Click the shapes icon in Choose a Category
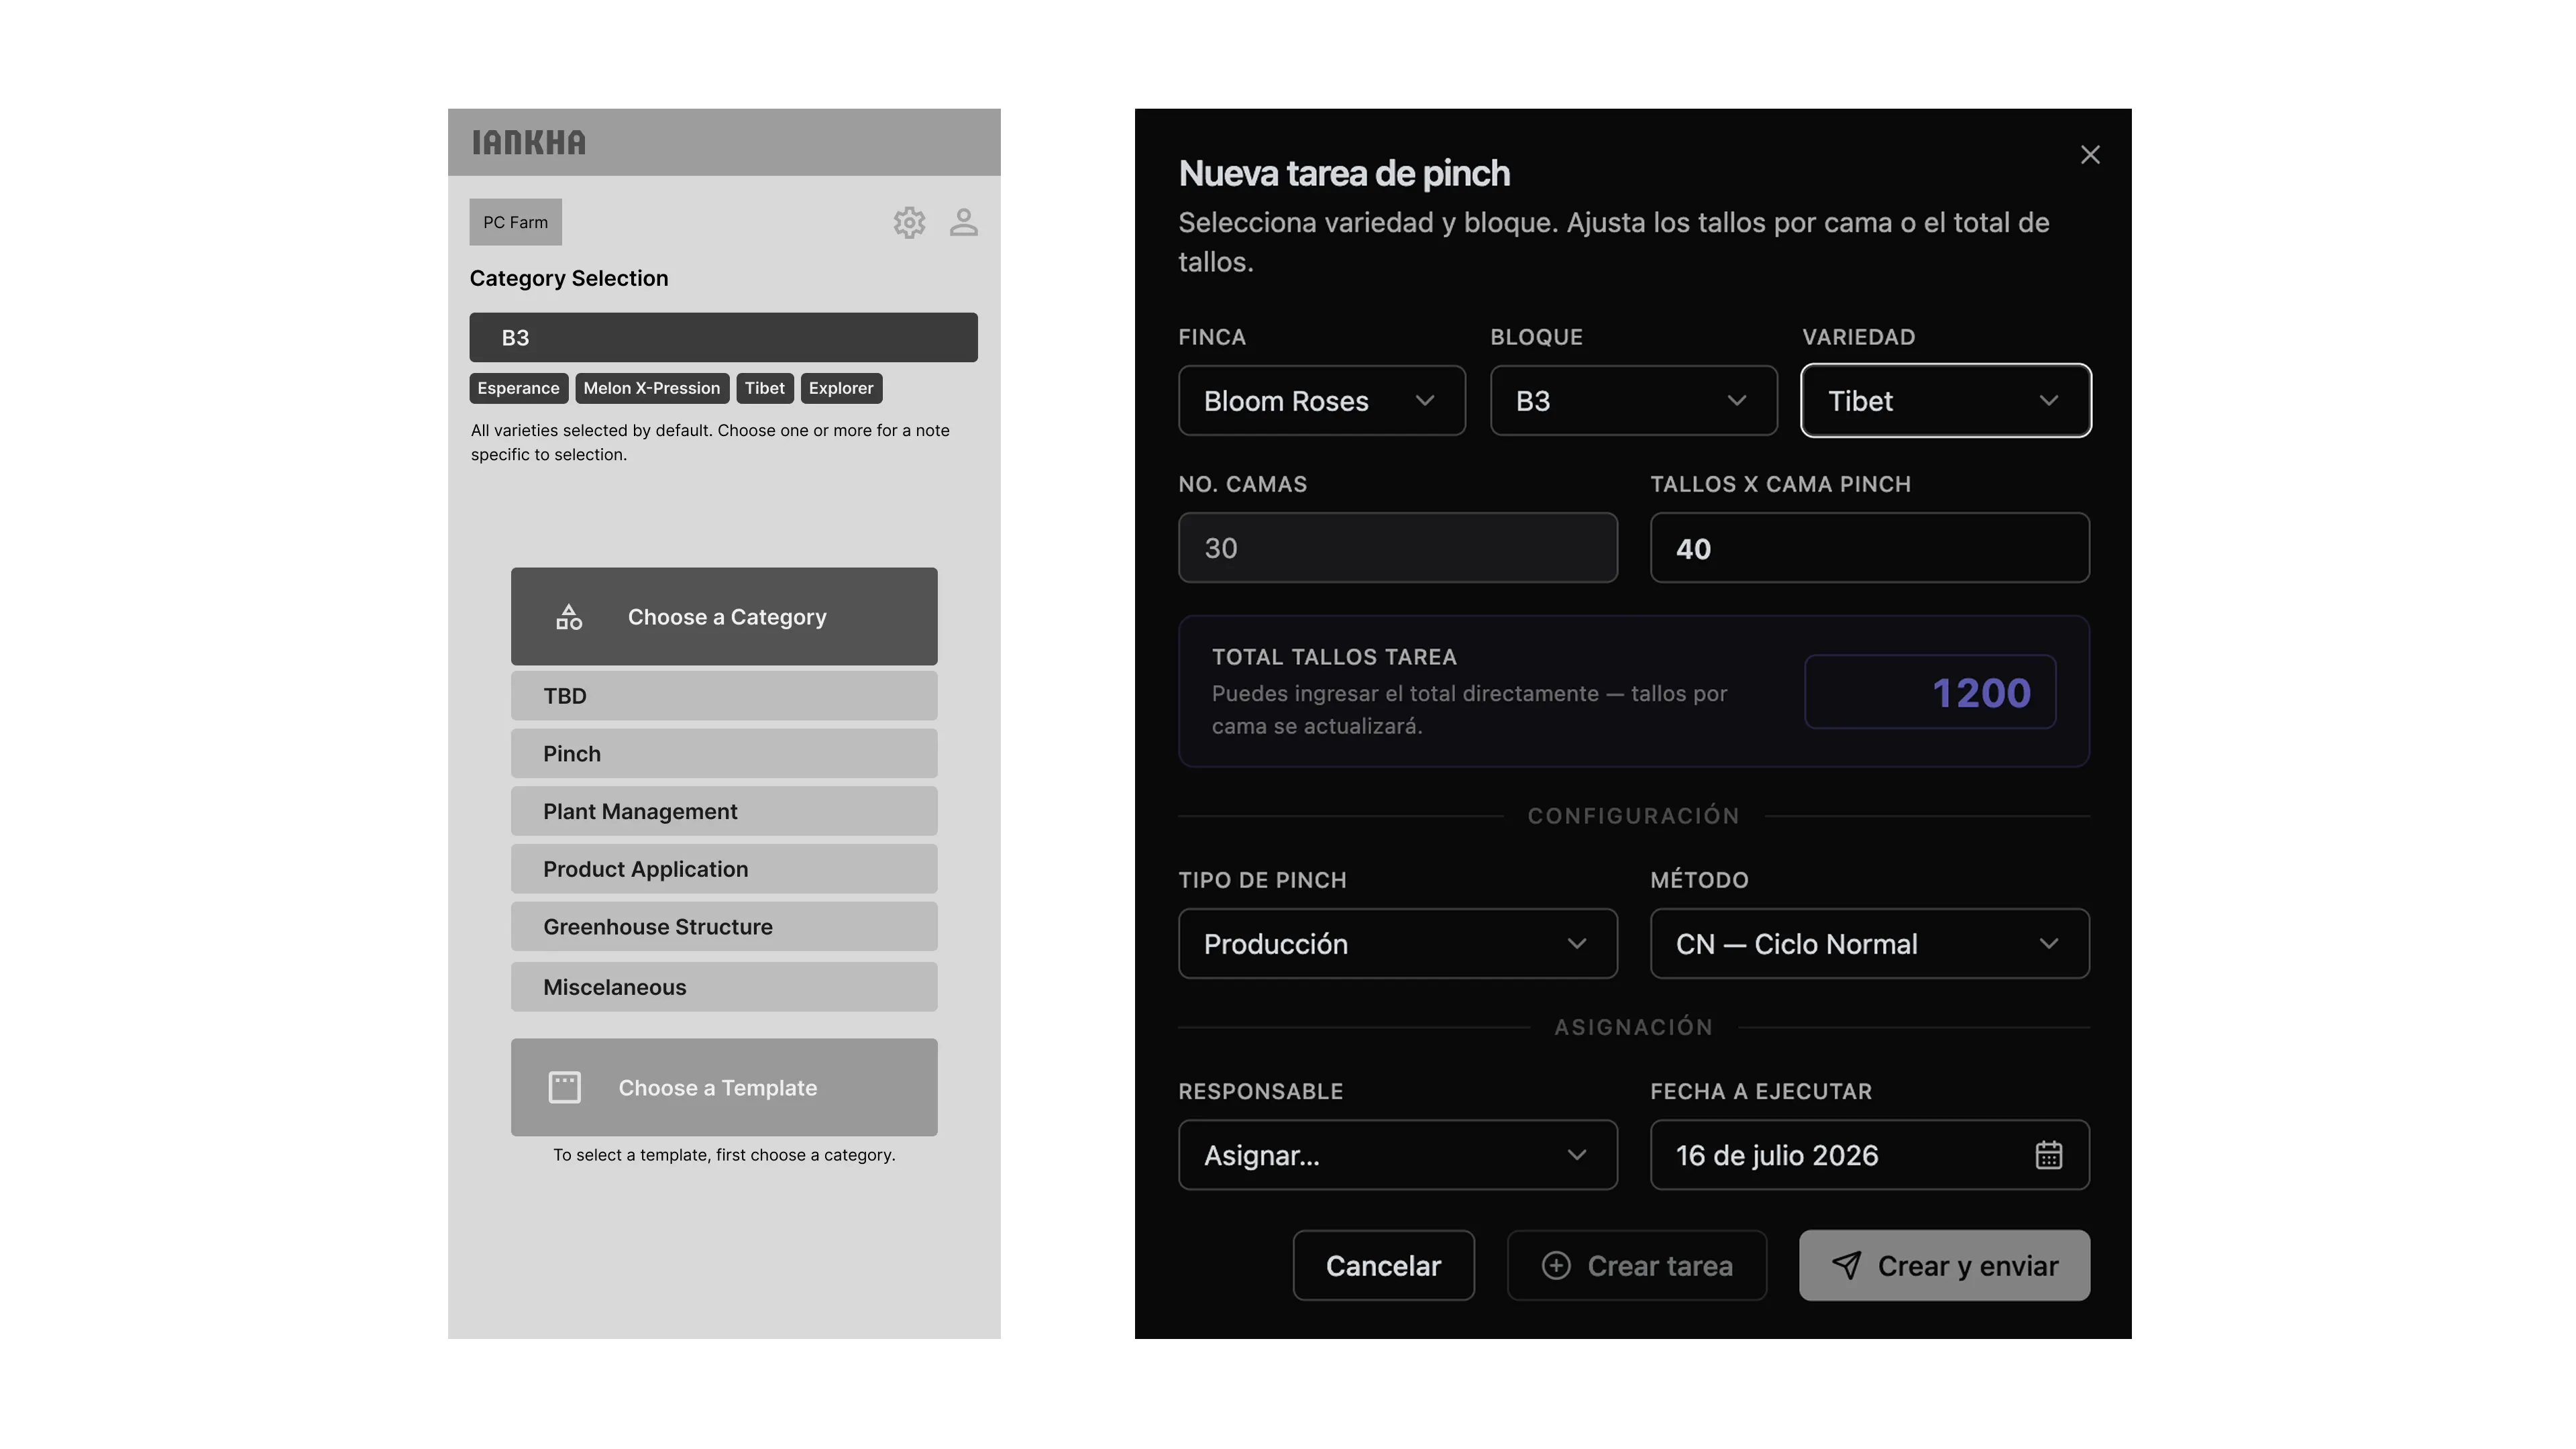The height and width of the screenshot is (1449, 2576). (569, 617)
